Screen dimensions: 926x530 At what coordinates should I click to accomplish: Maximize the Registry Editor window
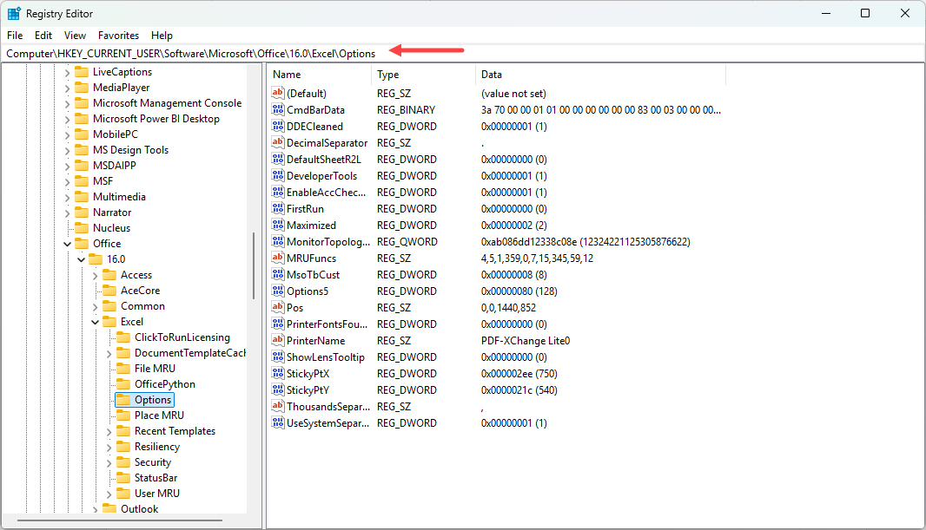(864, 13)
